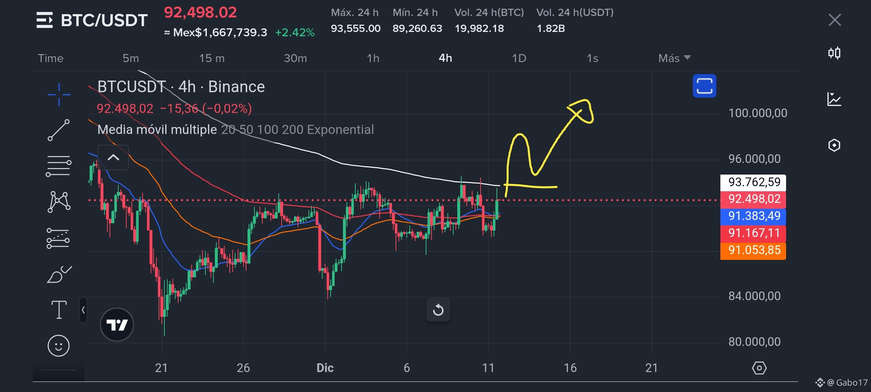Image resolution: width=871 pixels, height=392 pixels.
Task: Open the hexagon settings icon on right sidebar
Action: pos(834,145)
